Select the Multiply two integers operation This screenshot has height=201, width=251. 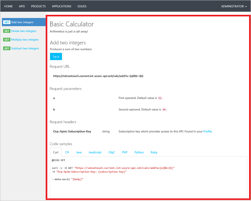[x=25, y=40]
